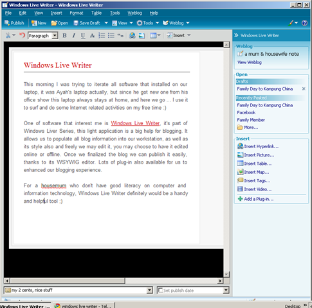The width and height of the screenshot is (312, 308).
Task: Expand the Save Draft dropdown arrow
Action: pyautogui.click(x=106, y=23)
